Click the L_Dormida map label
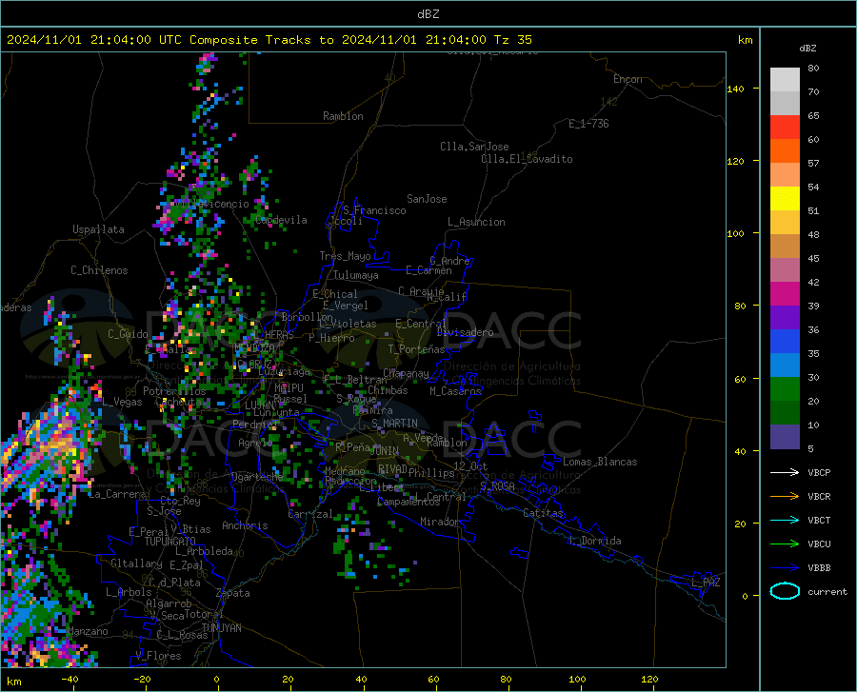This screenshot has width=857, height=692. click(x=594, y=541)
